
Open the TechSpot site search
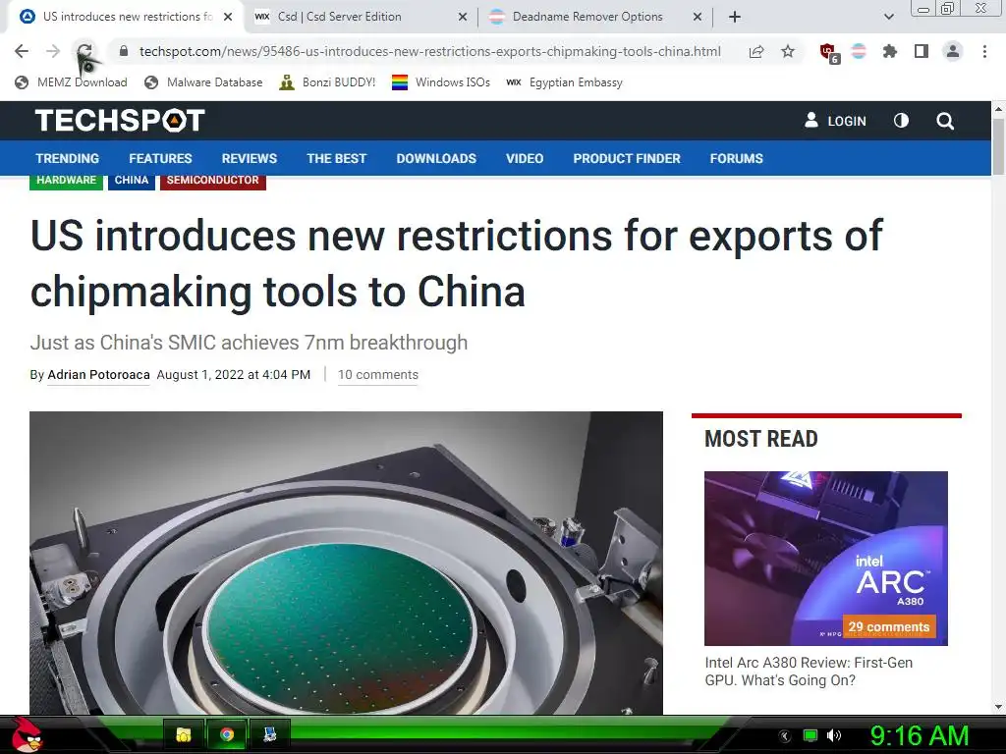944,121
